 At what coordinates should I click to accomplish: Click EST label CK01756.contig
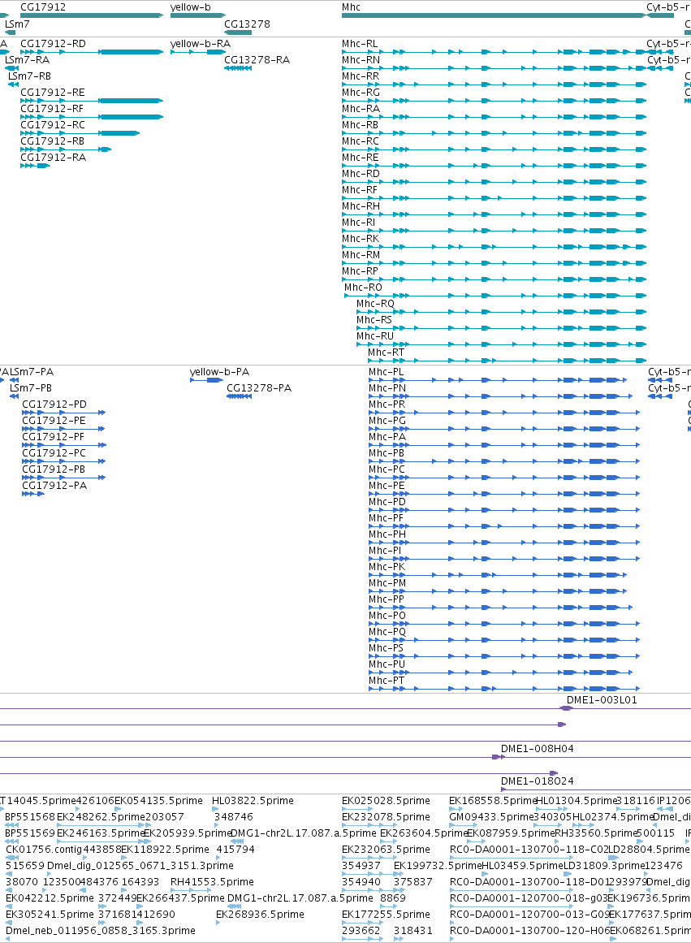[x=43, y=850]
